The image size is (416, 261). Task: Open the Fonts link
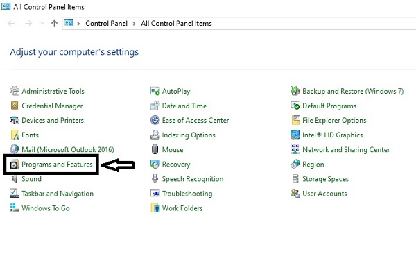coord(30,135)
